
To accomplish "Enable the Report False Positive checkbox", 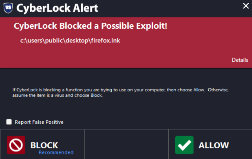I will click(9, 122).
